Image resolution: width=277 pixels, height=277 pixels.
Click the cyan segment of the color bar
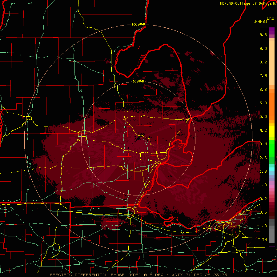272,169
